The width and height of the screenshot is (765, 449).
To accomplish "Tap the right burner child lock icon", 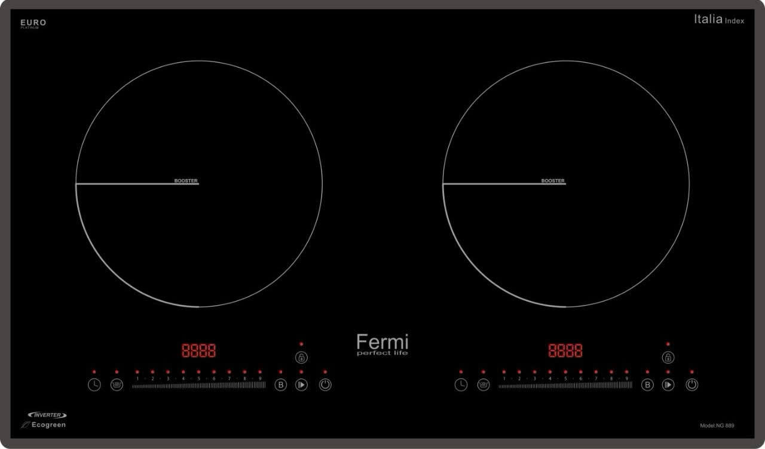I will 668,358.
